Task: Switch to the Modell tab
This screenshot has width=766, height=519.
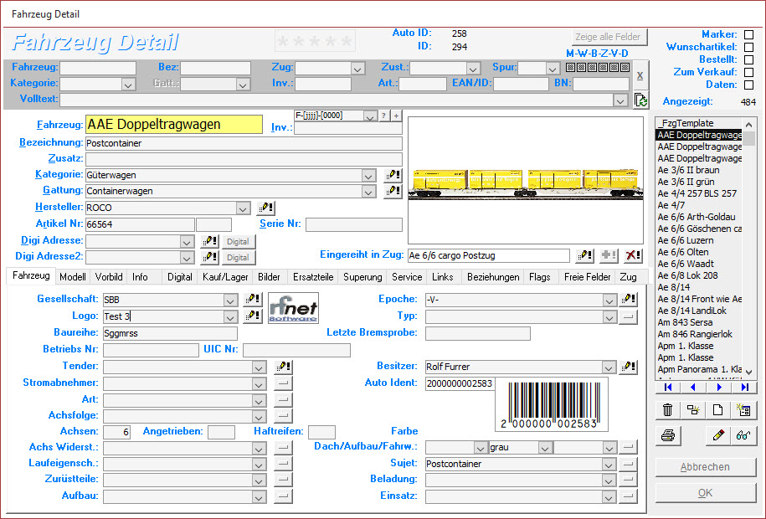Action: click(73, 277)
